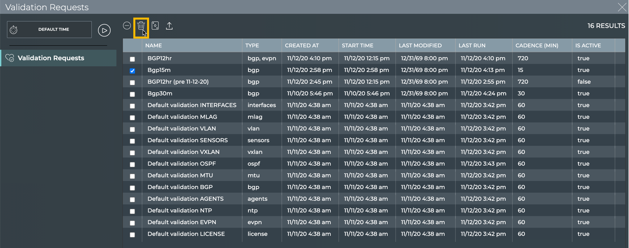Export table data with upload icon

point(169,26)
